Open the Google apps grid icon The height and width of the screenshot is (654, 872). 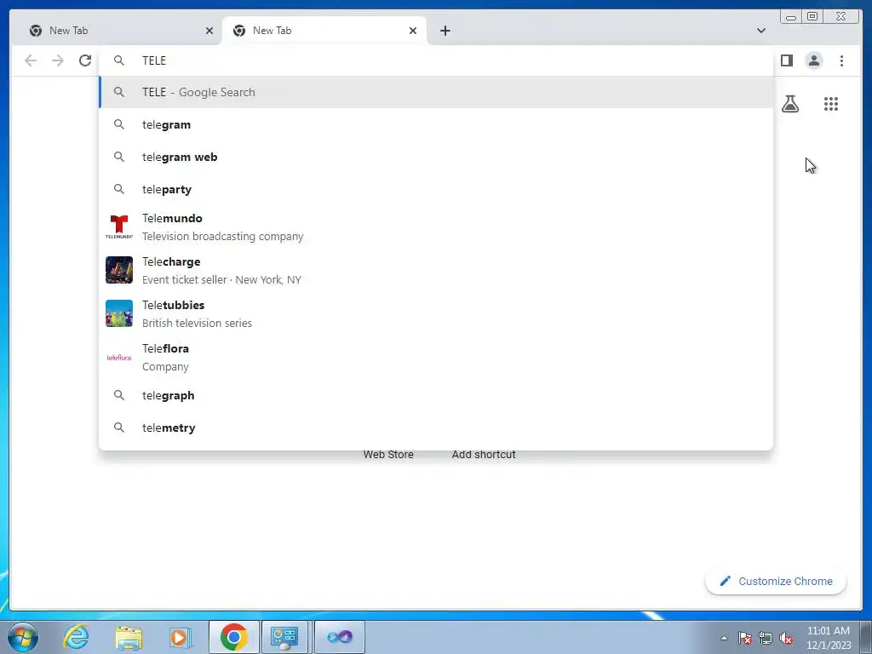831,104
